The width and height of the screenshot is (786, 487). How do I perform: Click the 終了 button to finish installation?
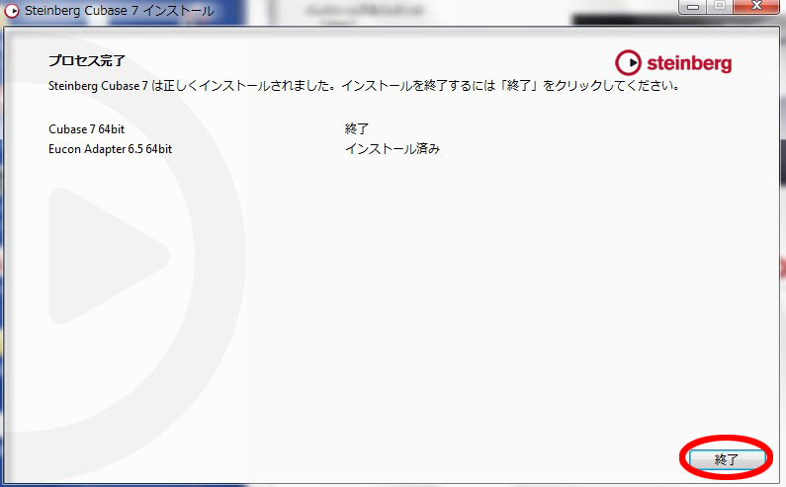[x=727, y=458]
